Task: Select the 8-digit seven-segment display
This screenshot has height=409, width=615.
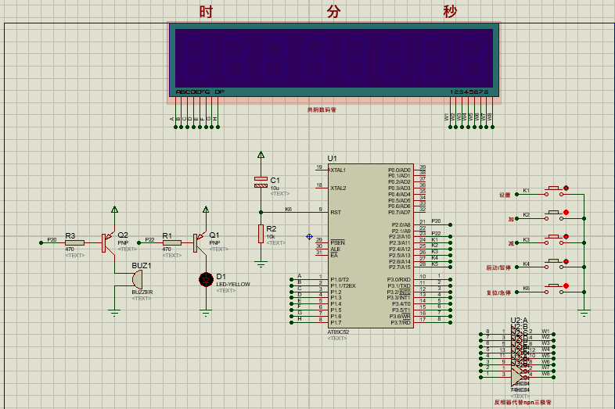Action: tap(334, 59)
